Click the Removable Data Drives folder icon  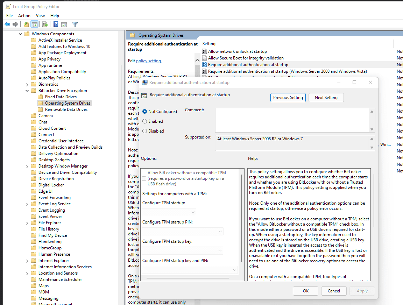click(x=40, y=109)
